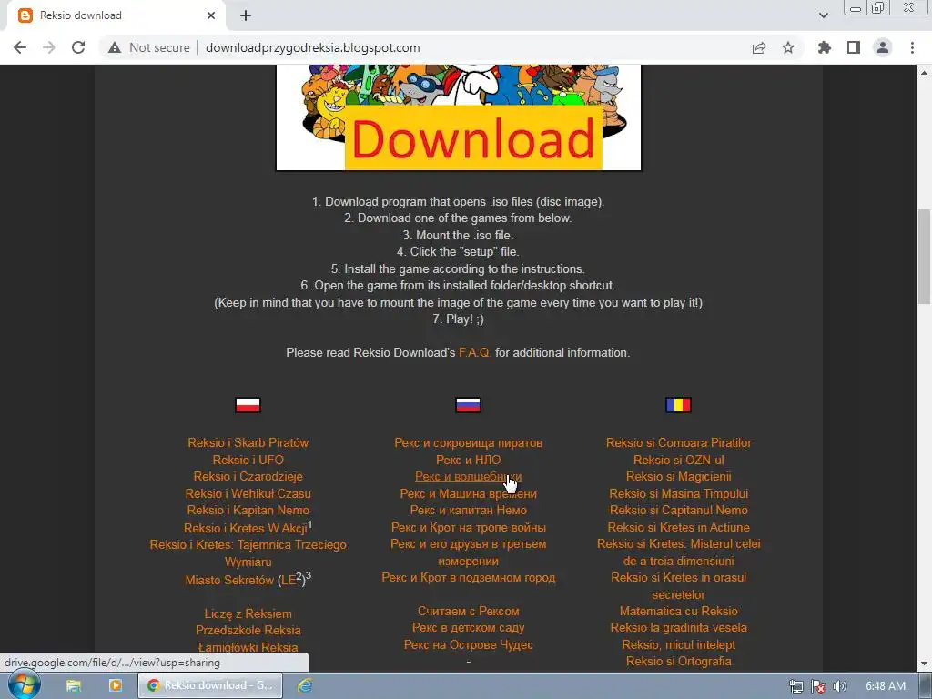Click the page vertical scrollbar thumb

(925, 256)
